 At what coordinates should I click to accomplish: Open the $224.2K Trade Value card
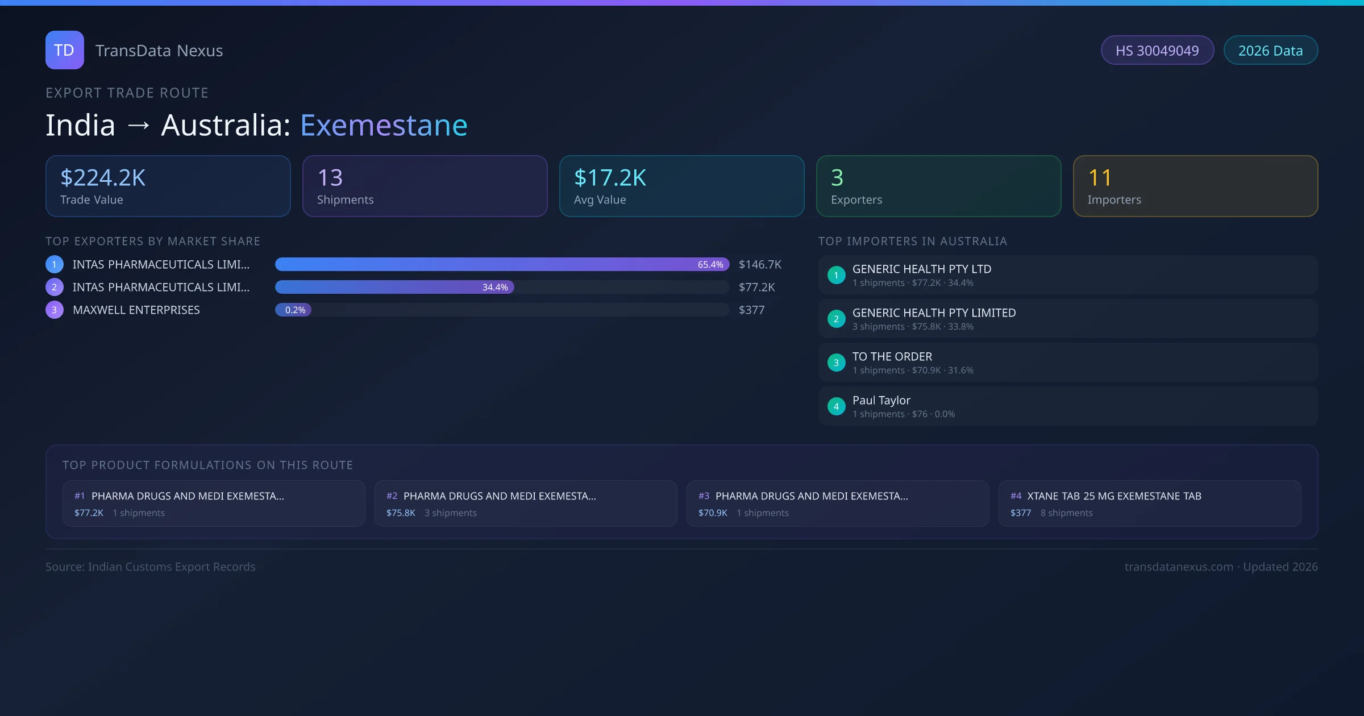tap(168, 186)
